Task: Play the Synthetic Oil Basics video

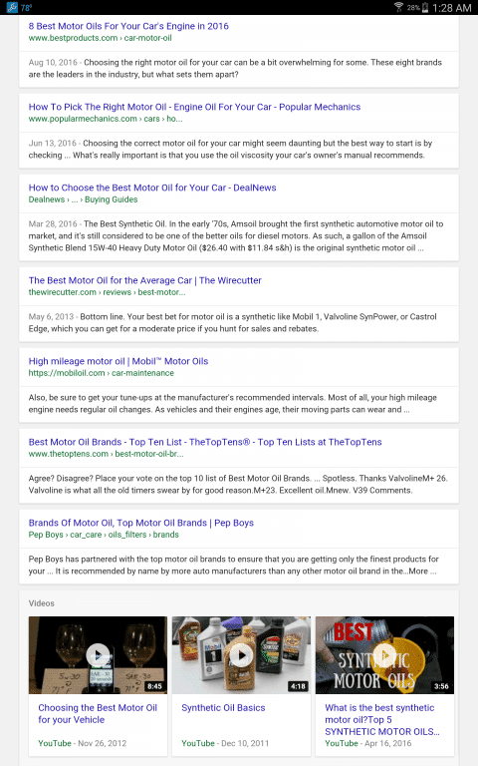Action: tap(241, 654)
